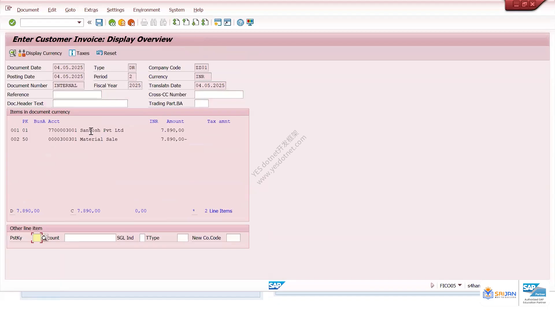Open the Help question mark icon
The width and height of the screenshot is (555, 312).
pos(240,23)
